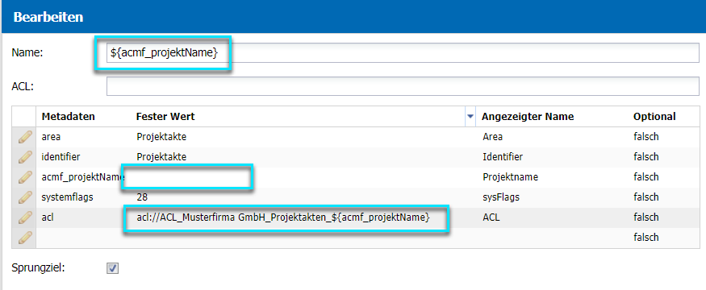Click 'falsch' in the acl row

coord(646,217)
